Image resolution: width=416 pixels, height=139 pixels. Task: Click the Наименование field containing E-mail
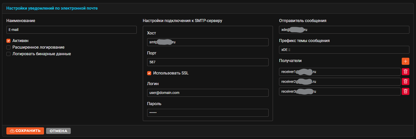72,30
